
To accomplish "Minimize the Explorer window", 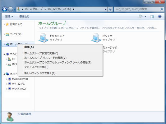I will (147, 2).
